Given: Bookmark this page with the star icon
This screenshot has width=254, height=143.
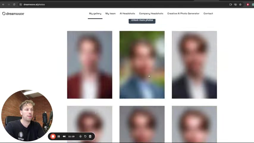Looking at the screenshot, I should click(240, 4).
